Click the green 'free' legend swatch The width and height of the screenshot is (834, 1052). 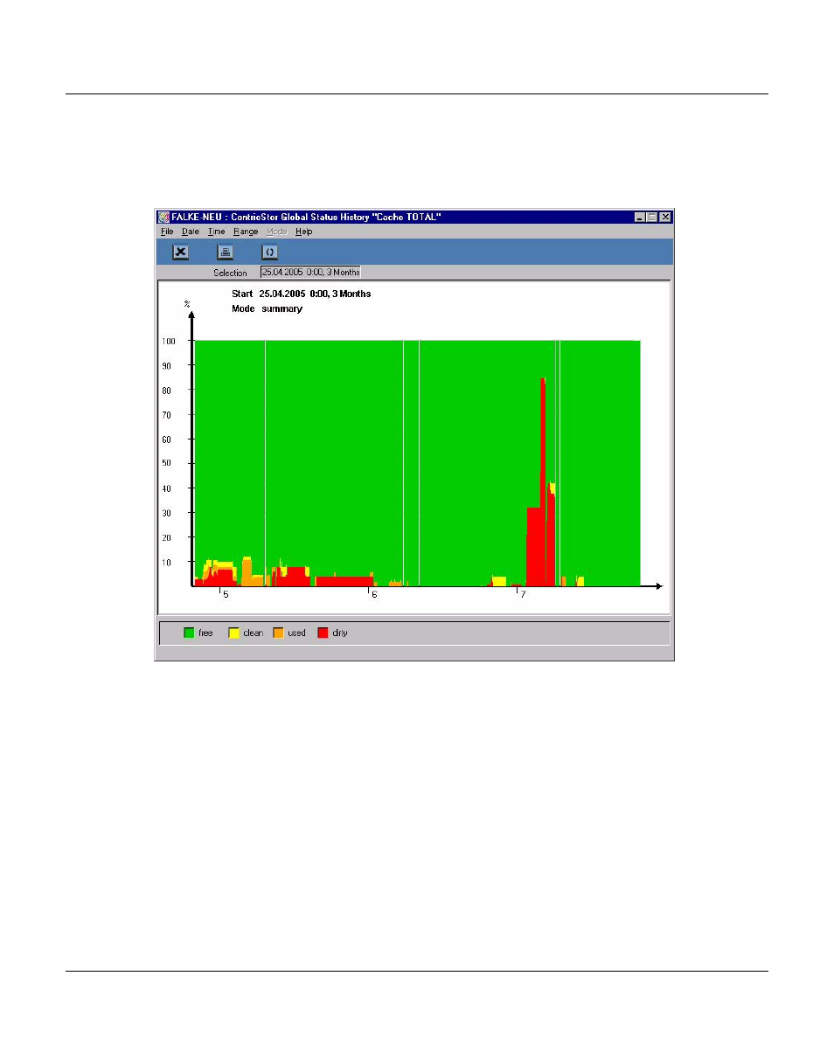click(x=189, y=633)
